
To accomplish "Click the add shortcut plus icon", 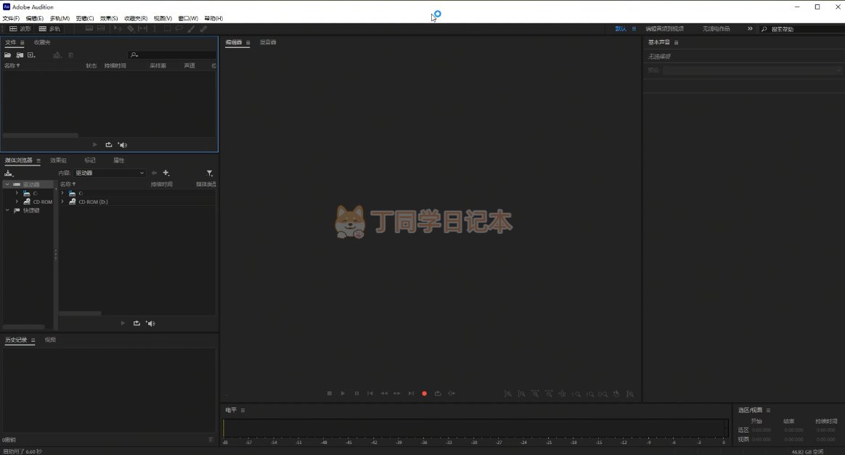I will tap(166, 173).
